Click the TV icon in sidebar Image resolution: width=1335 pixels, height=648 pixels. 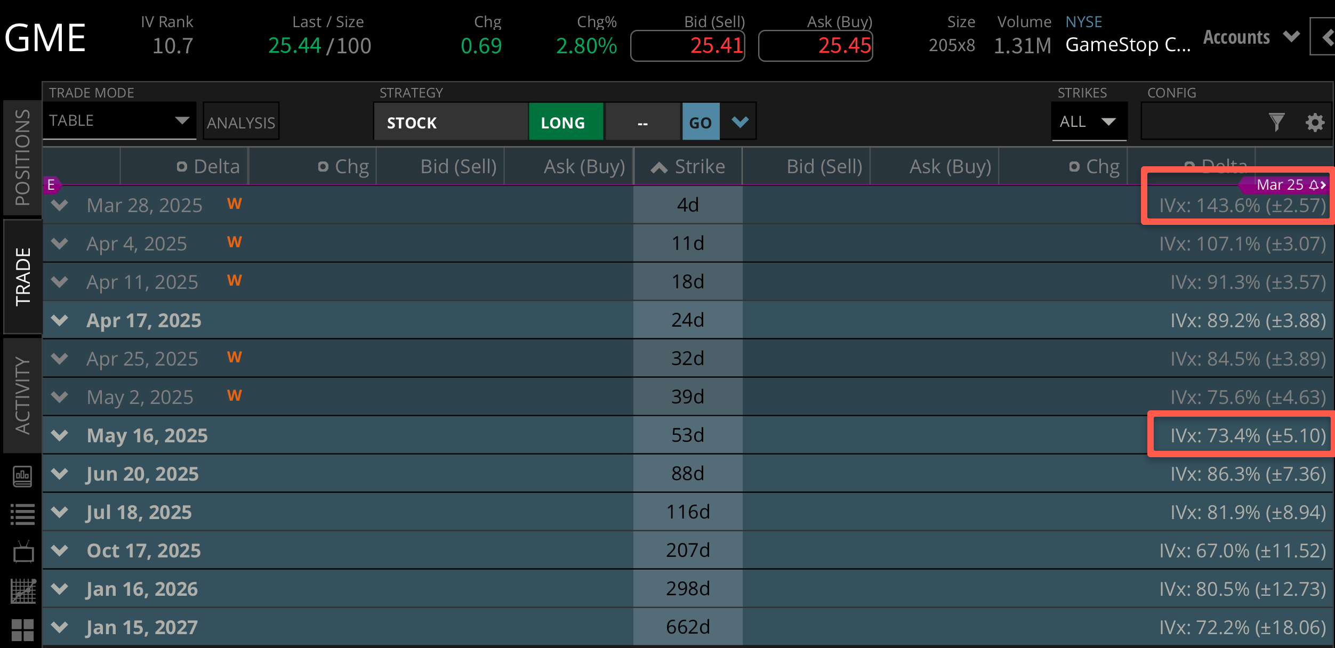pyautogui.click(x=23, y=553)
